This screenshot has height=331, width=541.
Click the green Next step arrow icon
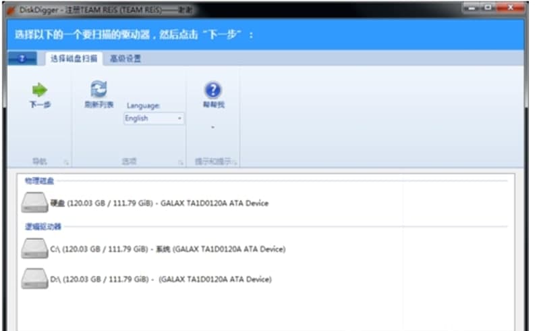click(x=40, y=90)
